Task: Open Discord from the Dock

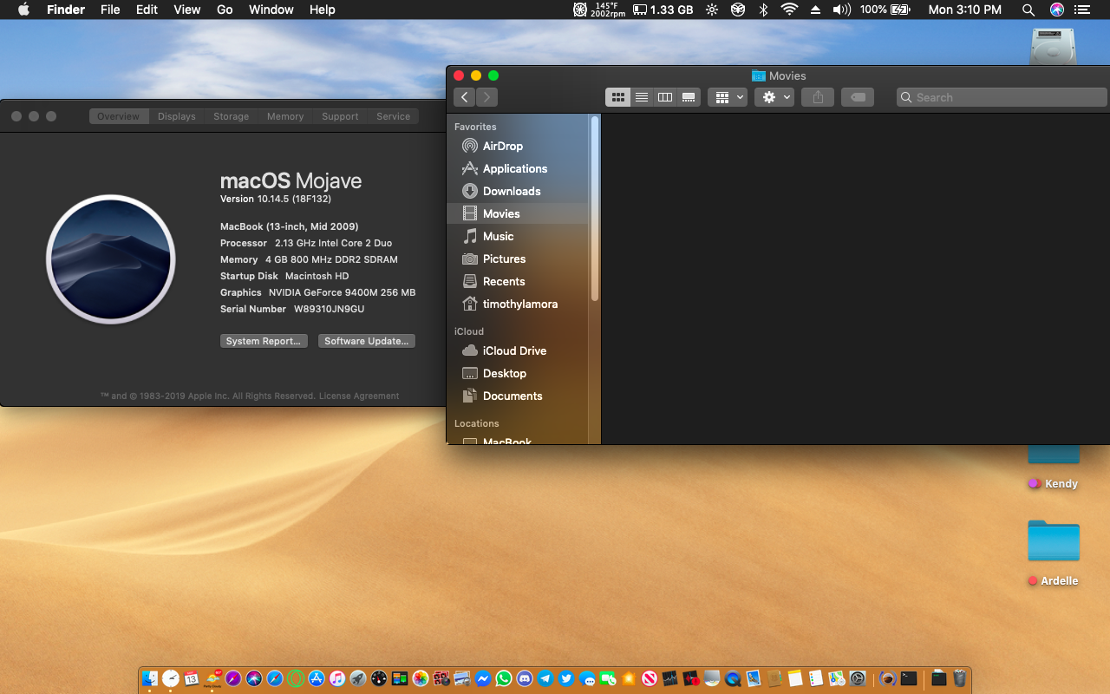Action: pos(525,678)
